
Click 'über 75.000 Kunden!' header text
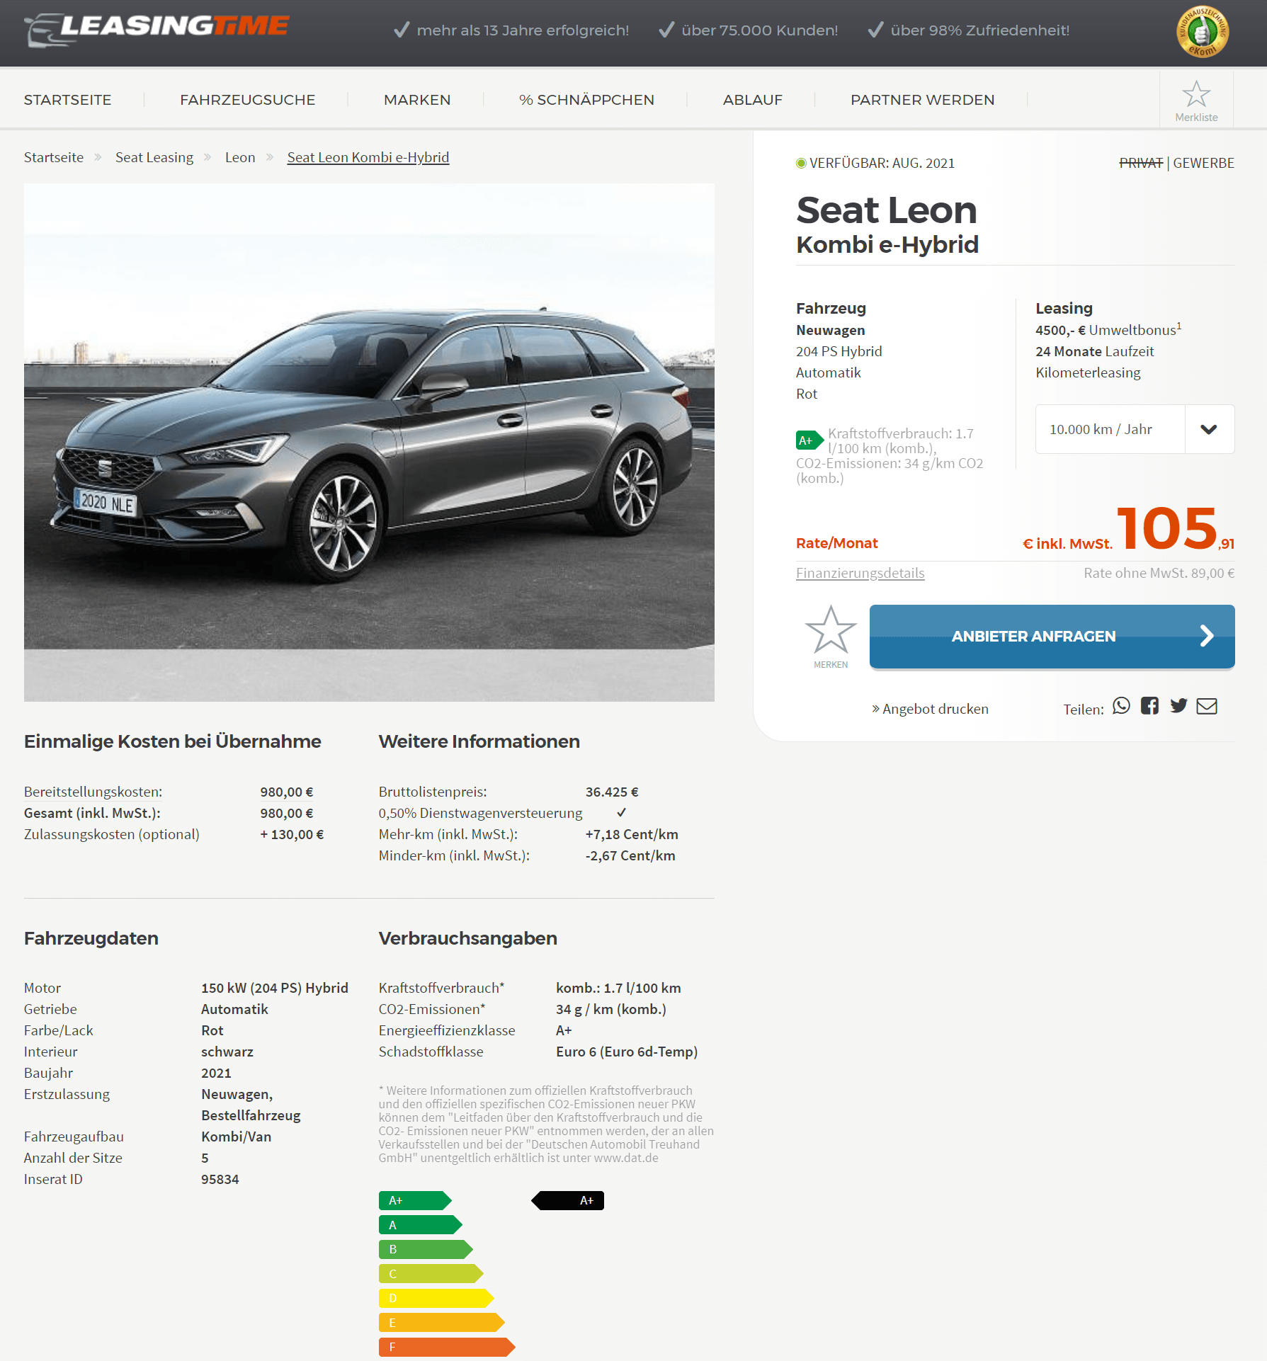point(759,30)
